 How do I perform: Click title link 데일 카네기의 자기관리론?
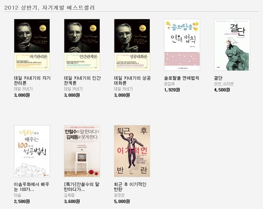click(x=32, y=80)
